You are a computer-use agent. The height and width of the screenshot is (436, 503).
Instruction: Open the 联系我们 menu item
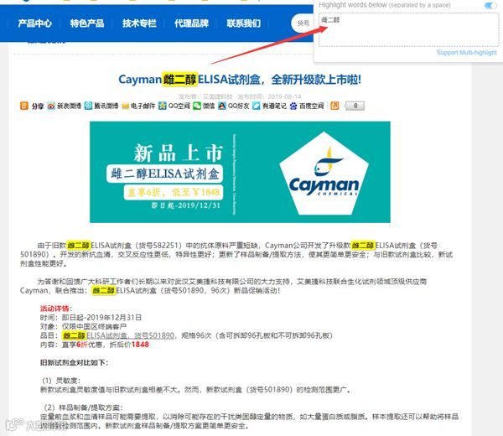244,23
